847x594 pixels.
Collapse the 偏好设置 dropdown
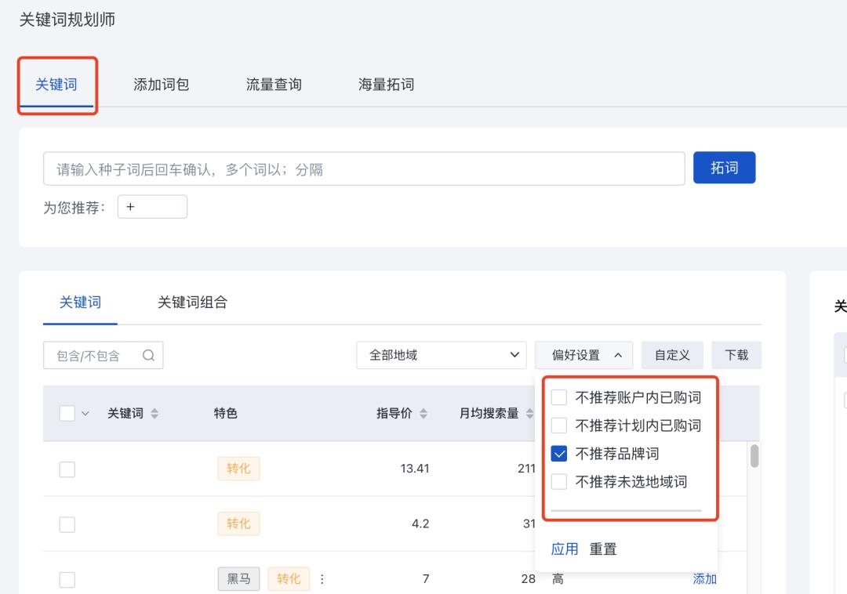(x=583, y=355)
